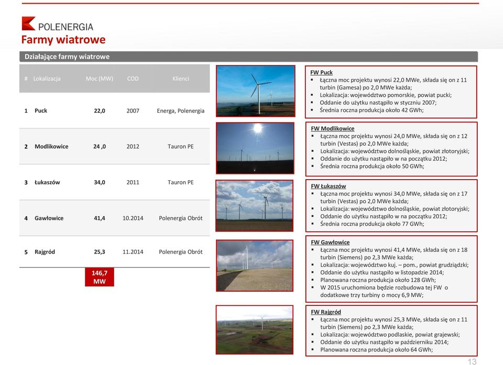
Task: Click 'Tauron PE' in the Modlikowice row
Action: pos(181,147)
